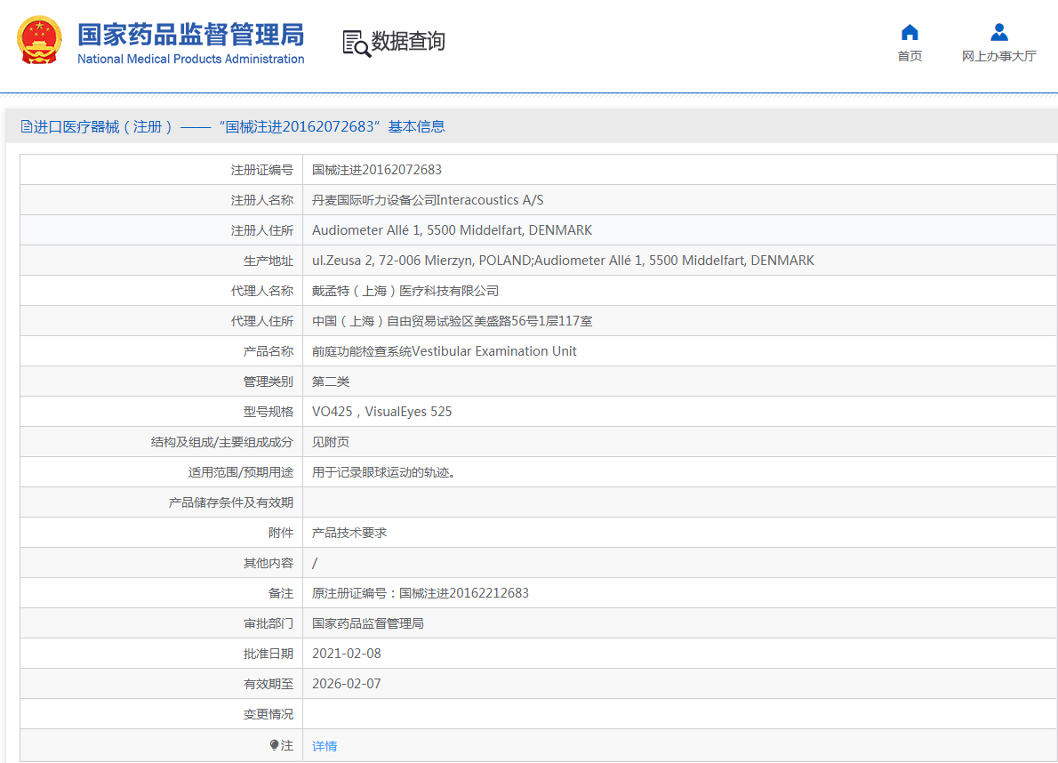Go to homepage via house icon
1058x763 pixels.
tap(910, 33)
